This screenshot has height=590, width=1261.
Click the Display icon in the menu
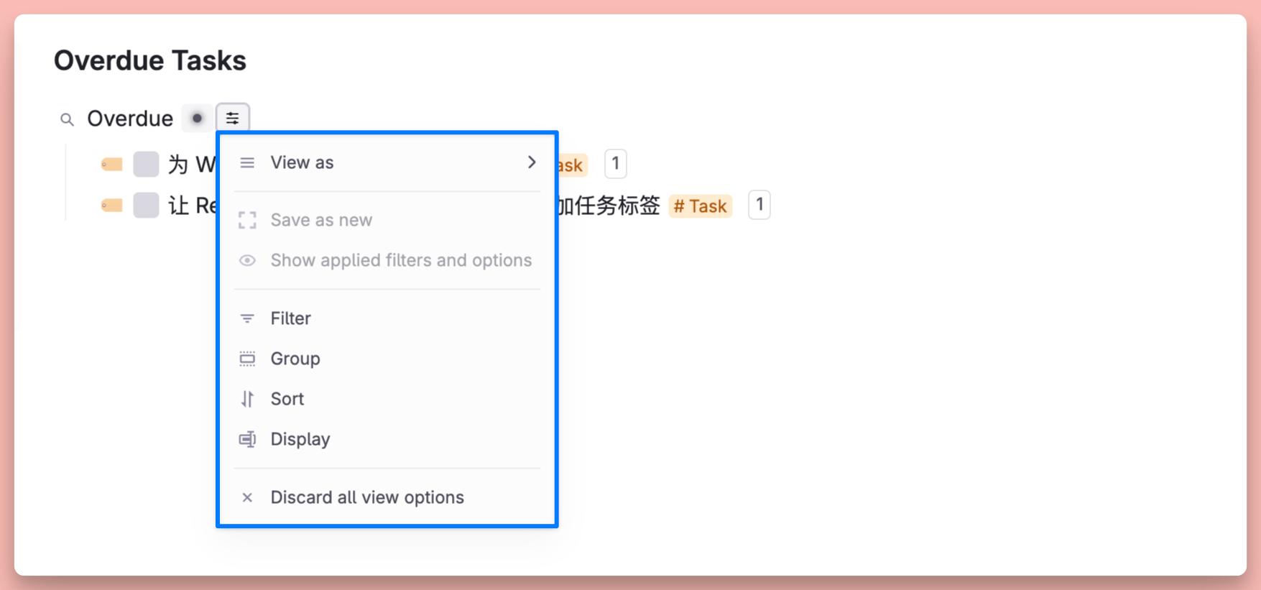(247, 439)
